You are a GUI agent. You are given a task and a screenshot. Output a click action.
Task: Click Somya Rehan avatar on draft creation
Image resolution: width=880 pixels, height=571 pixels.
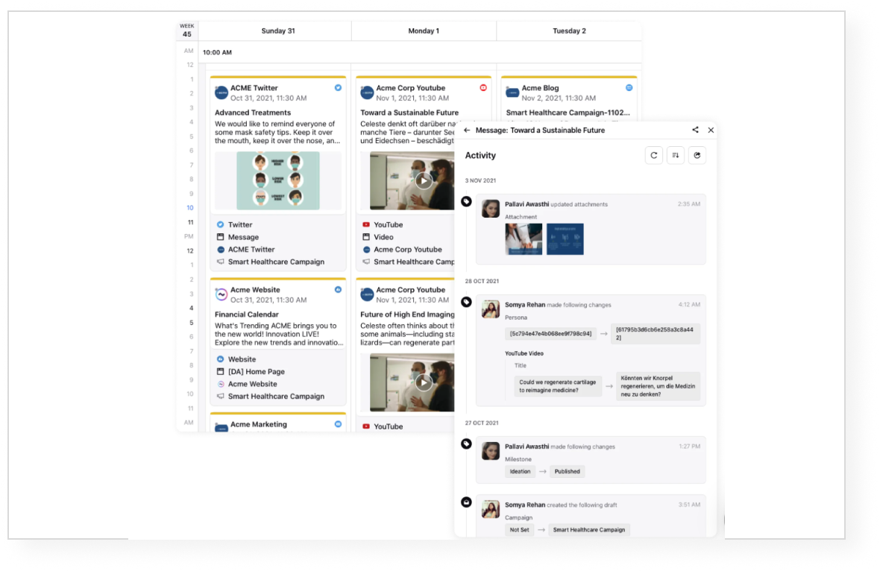coord(491,508)
